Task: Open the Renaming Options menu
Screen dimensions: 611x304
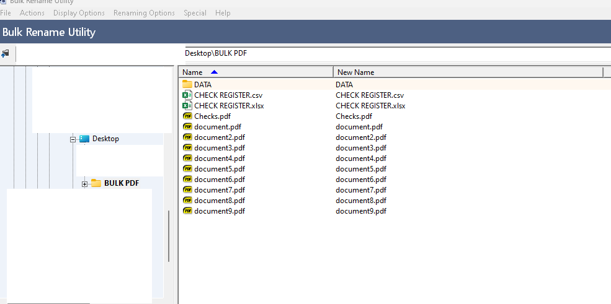Action: click(x=144, y=13)
